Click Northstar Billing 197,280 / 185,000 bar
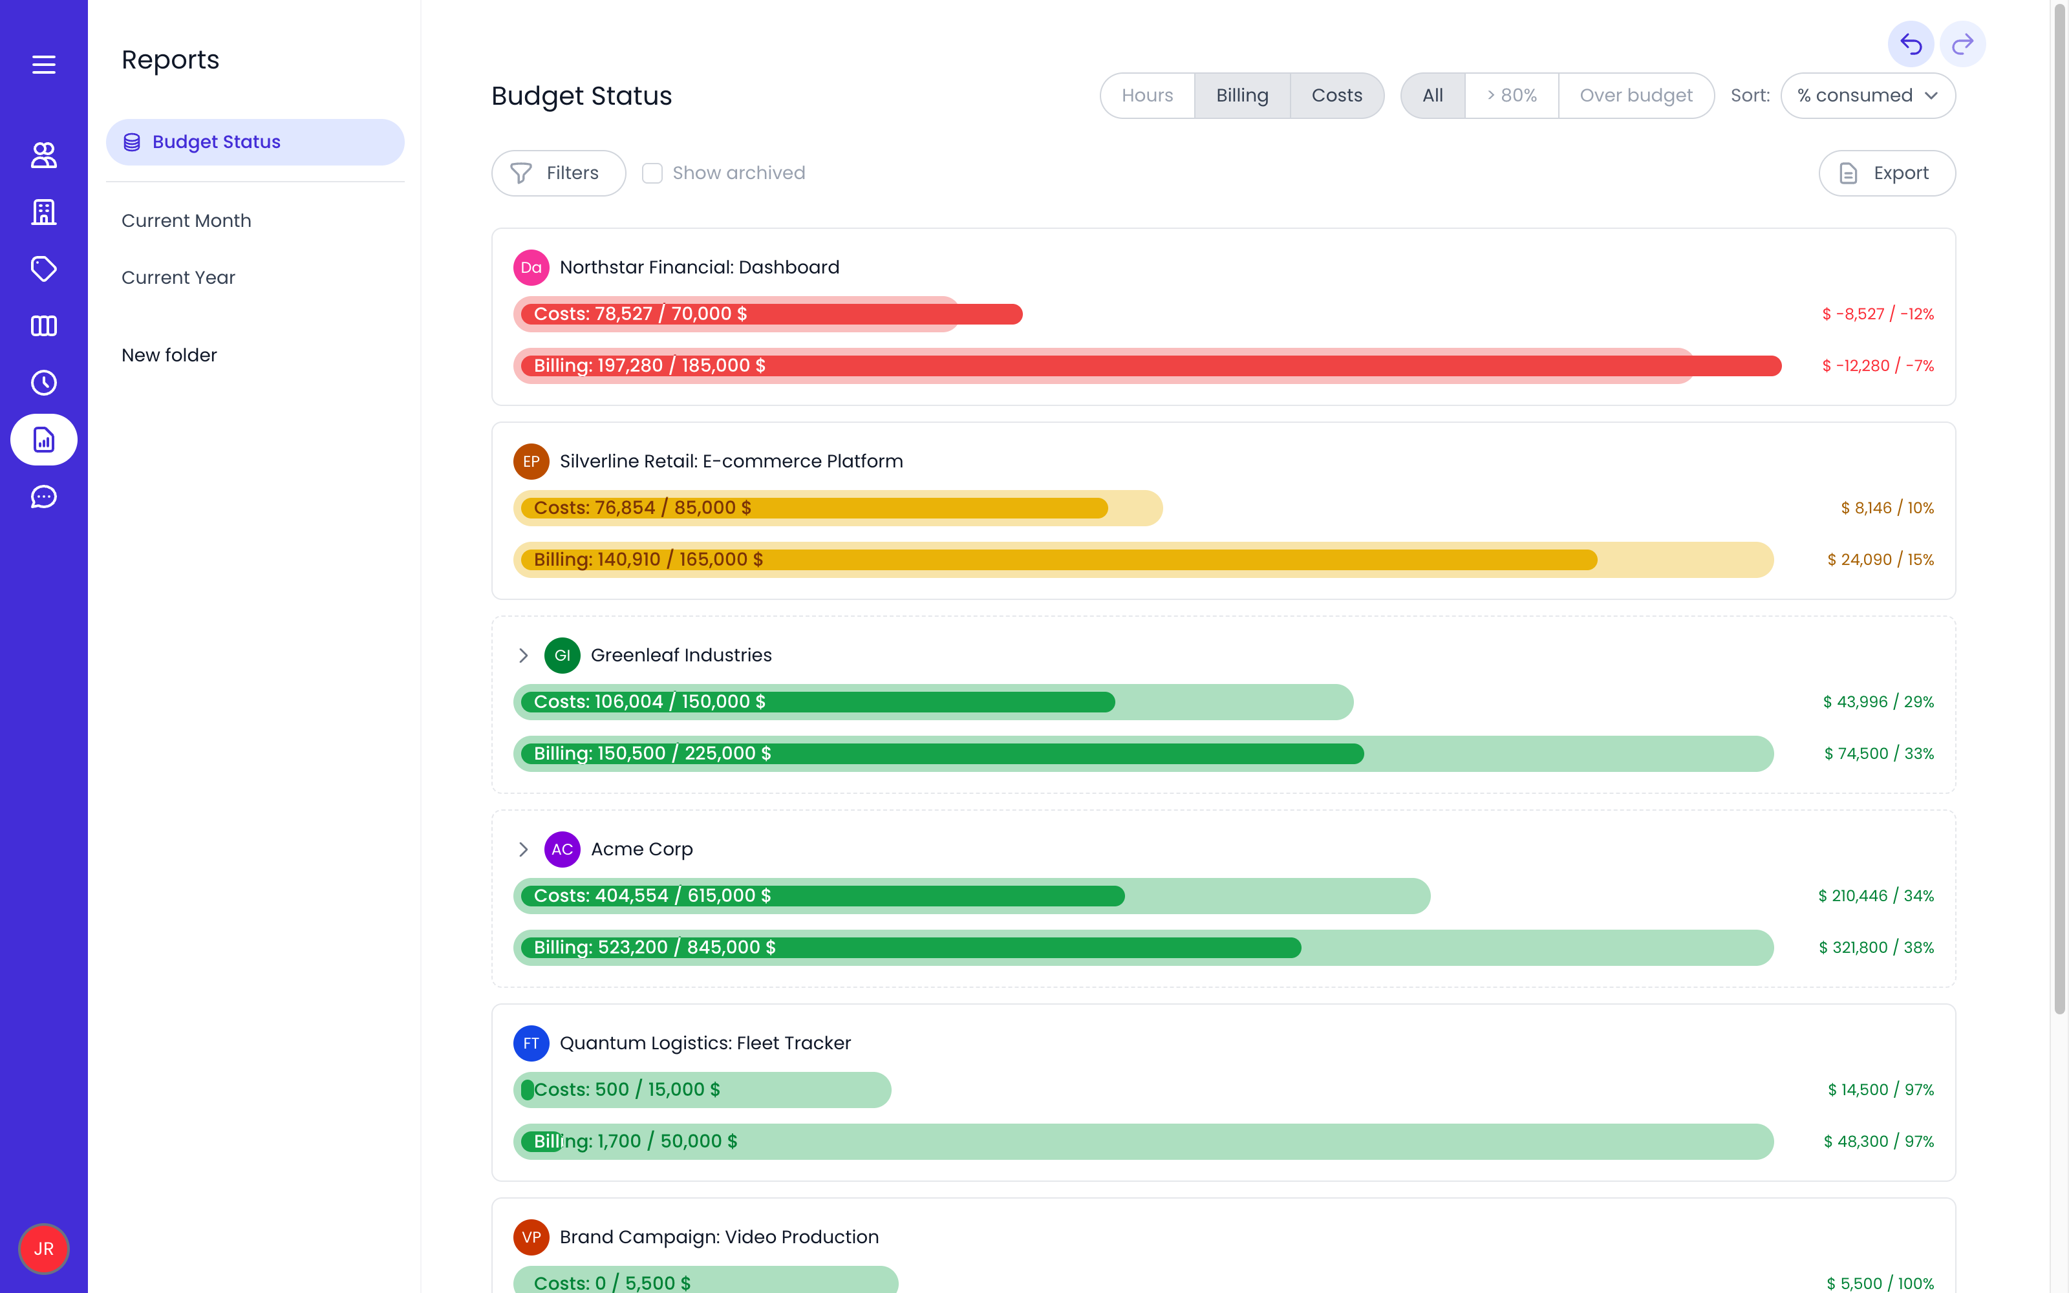Viewport: 2069px width, 1293px height. (1148, 366)
